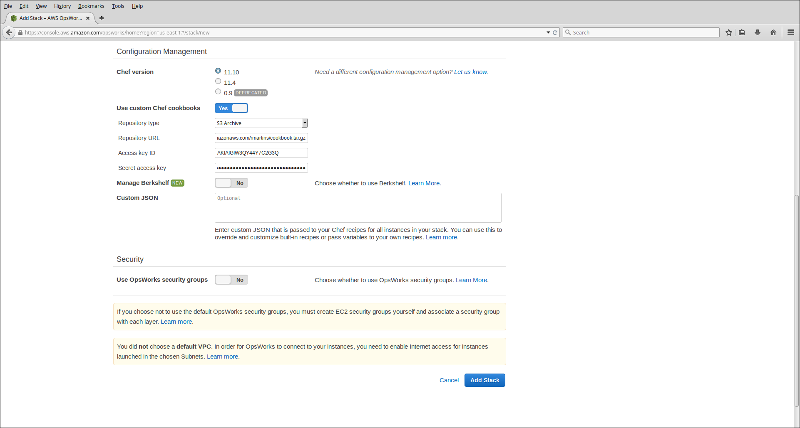Turn on Use OpsWorks security groups

point(231,280)
